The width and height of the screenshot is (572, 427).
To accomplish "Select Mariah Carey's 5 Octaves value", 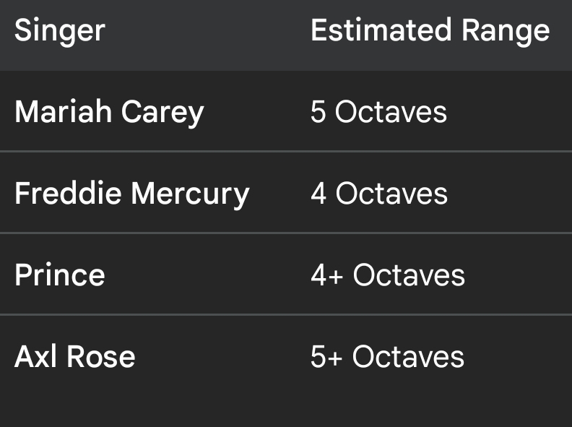I will [x=378, y=113].
